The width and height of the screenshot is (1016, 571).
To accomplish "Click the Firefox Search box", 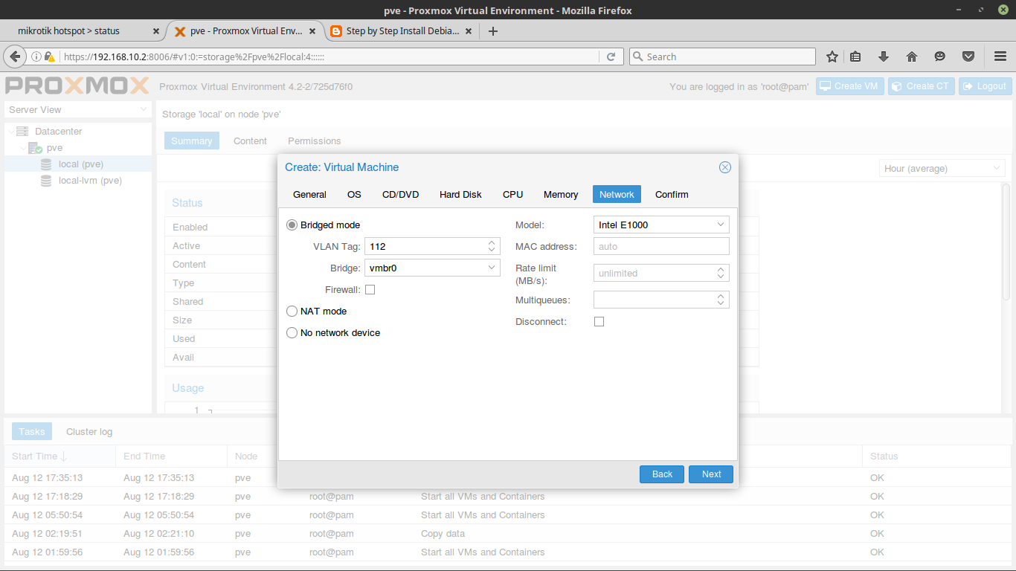I will [722, 57].
